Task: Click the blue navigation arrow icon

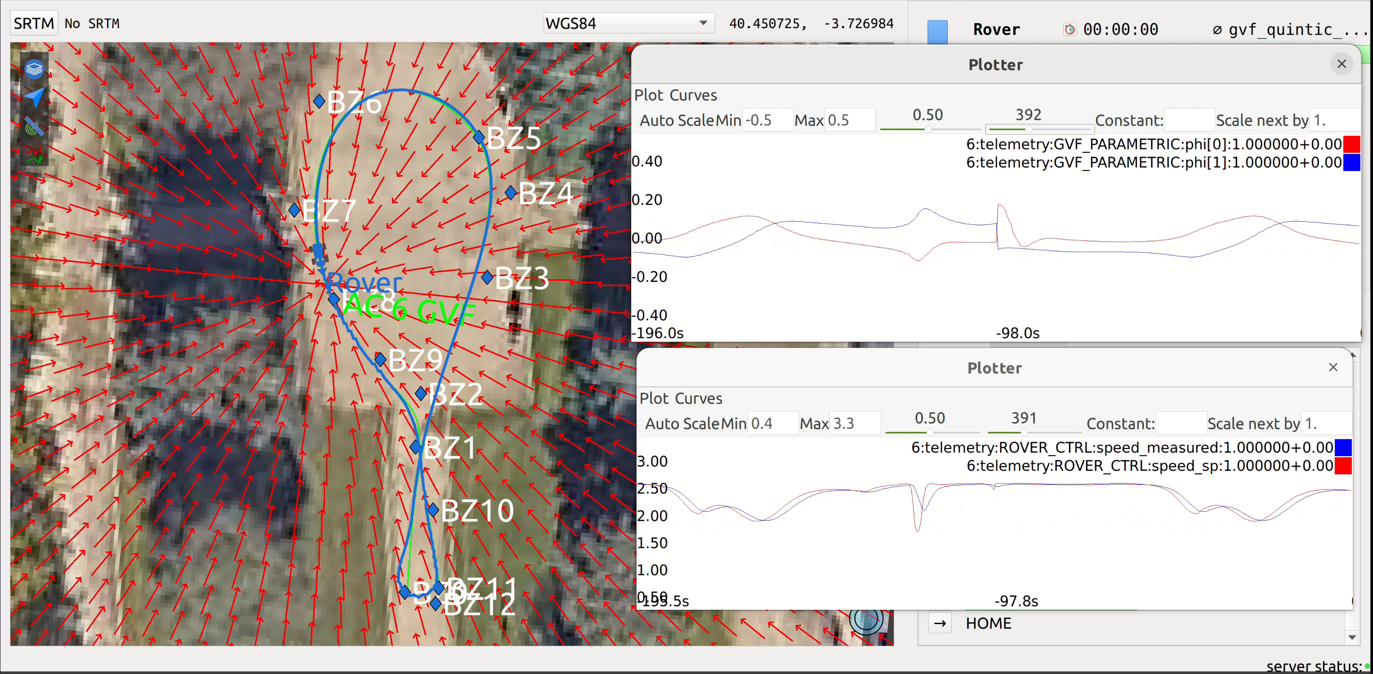Action: [x=34, y=97]
